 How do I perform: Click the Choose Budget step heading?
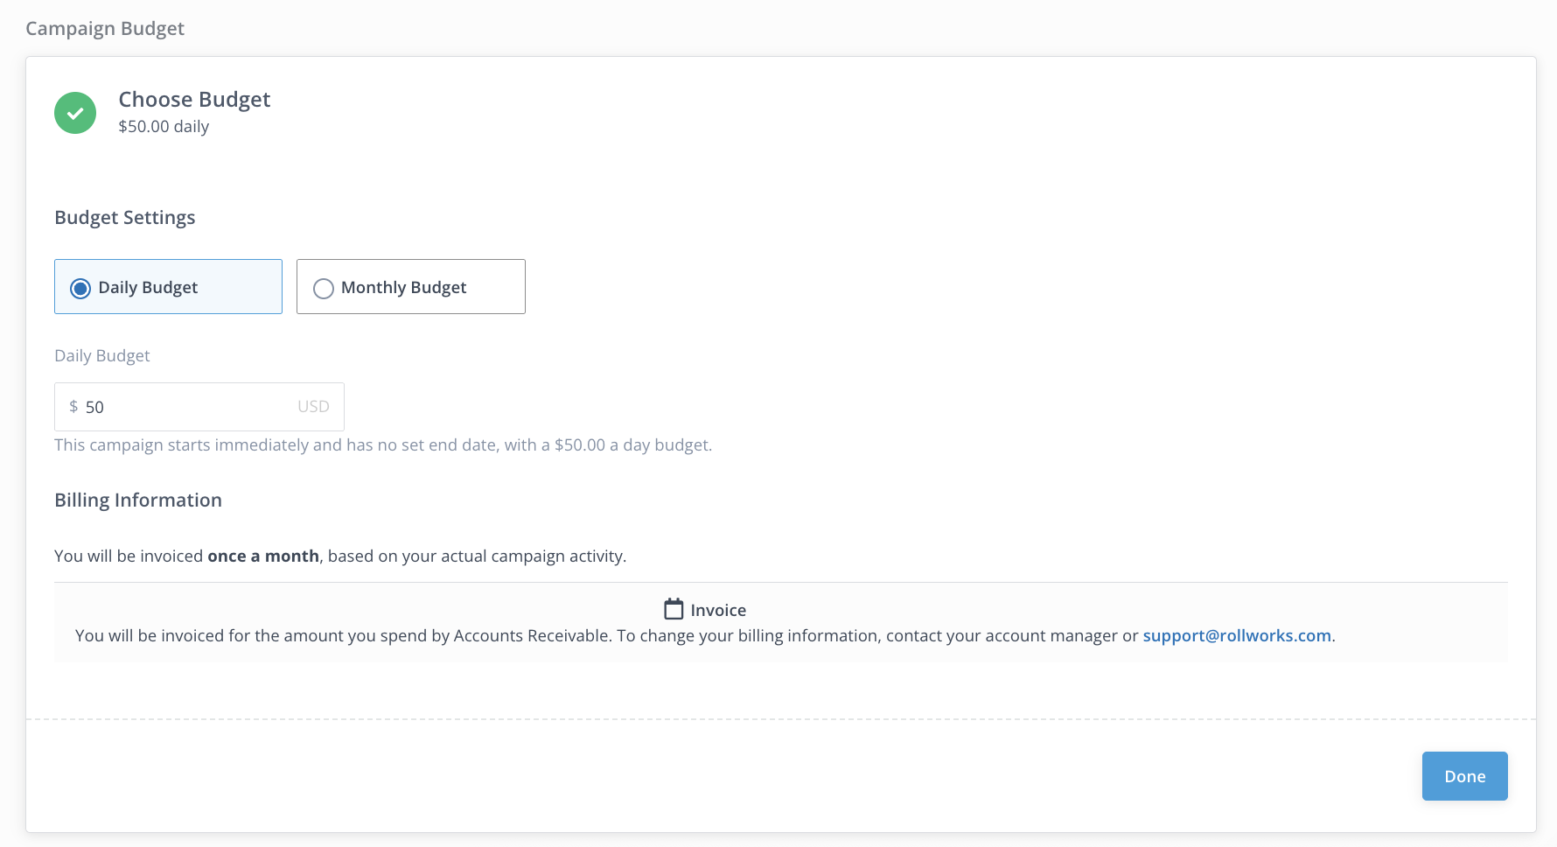[194, 100]
